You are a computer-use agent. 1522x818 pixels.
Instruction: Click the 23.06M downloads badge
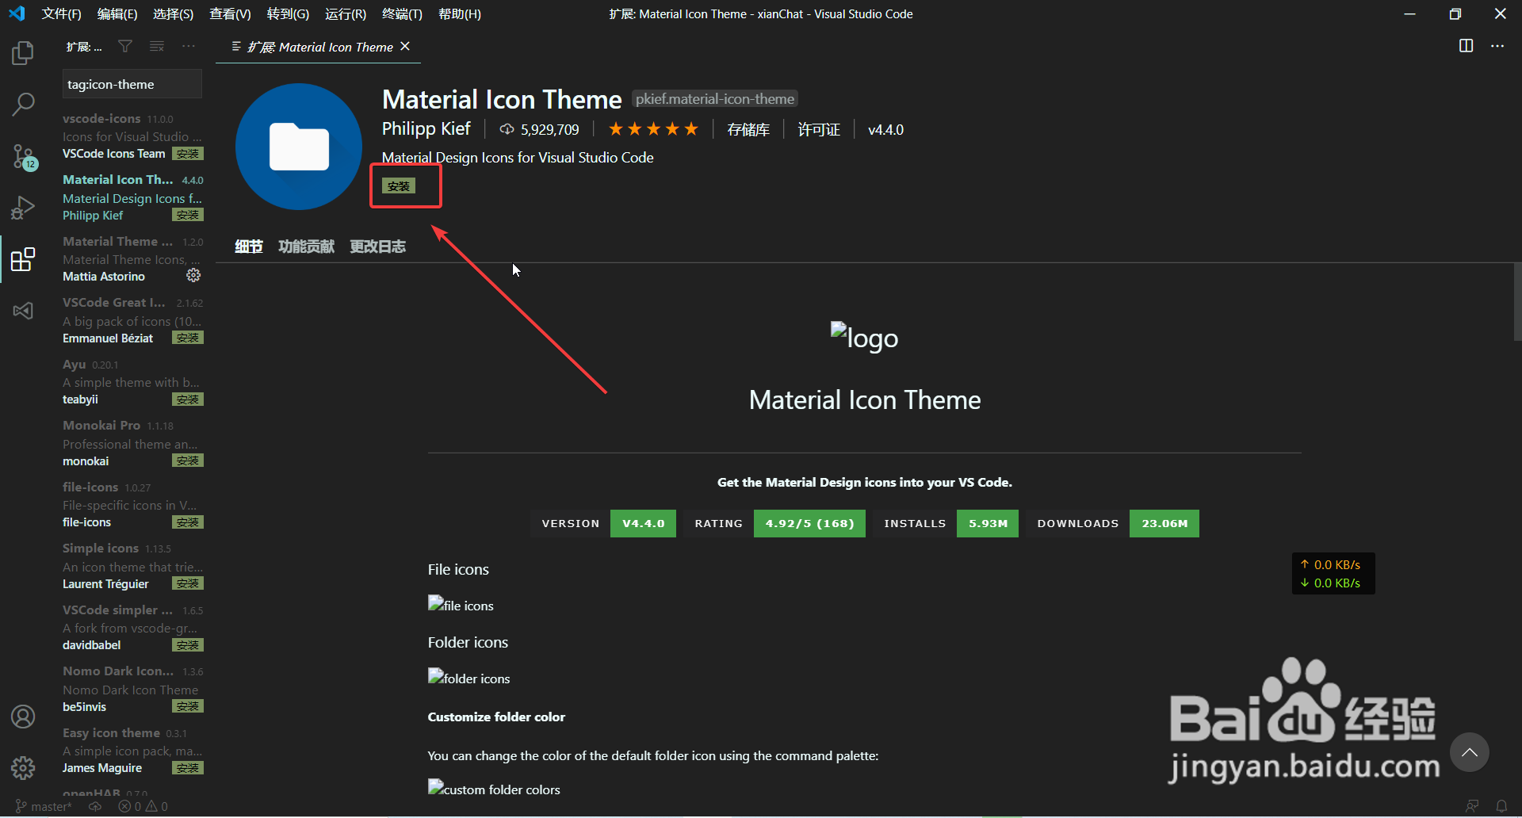pos(1164,523)
